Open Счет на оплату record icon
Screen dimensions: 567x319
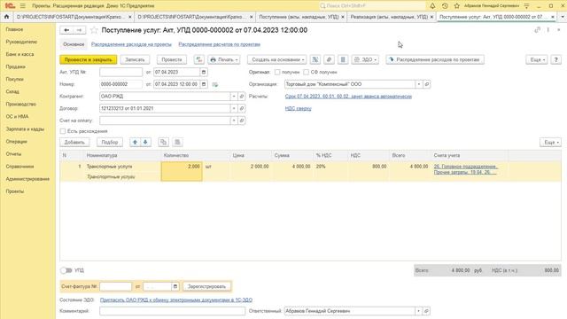click(x=242, y=121)
